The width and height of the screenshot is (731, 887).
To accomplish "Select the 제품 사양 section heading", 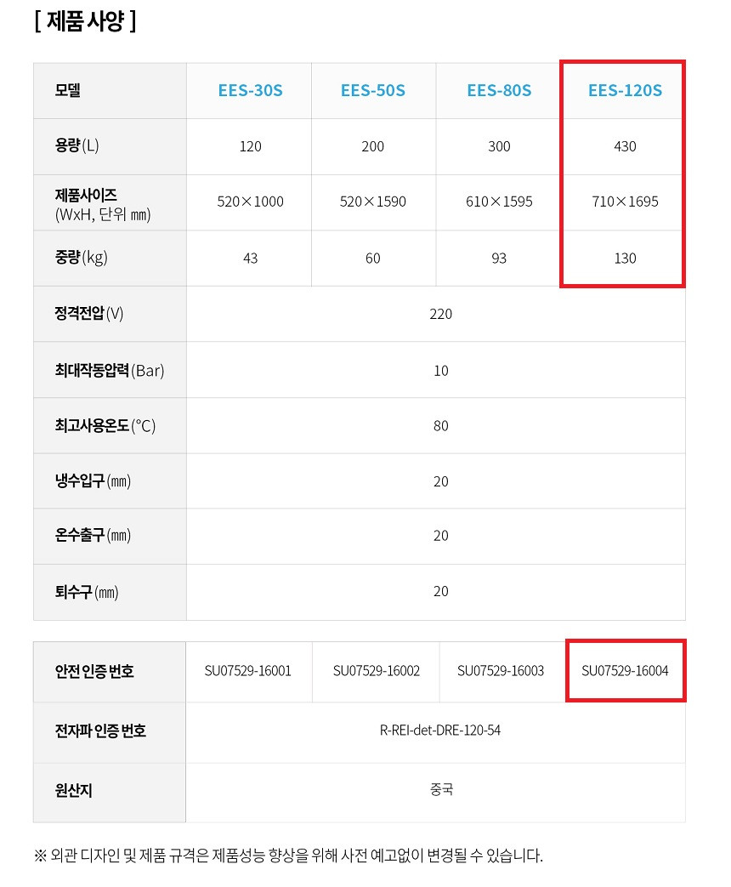I will pos(85,21).
